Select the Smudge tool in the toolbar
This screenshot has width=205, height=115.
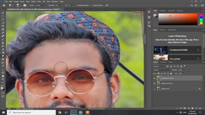(x=3, y=56)
